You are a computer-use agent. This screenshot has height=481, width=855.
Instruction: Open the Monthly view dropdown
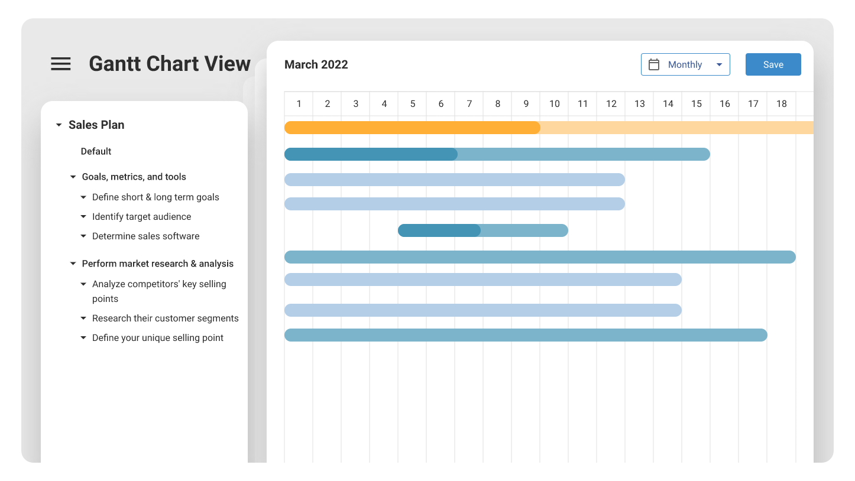click(x=720, y=64)
